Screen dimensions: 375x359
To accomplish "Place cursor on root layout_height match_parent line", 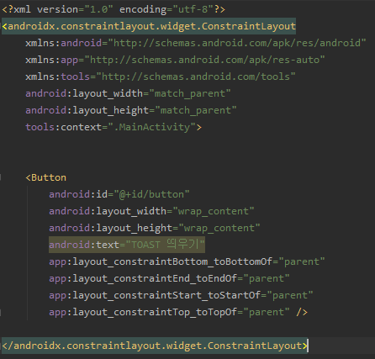I will [131, 110].
